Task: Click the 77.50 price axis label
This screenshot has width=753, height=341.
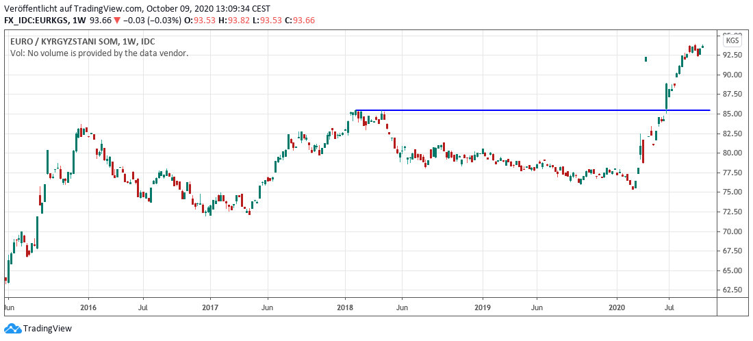Action: (732, 173)
